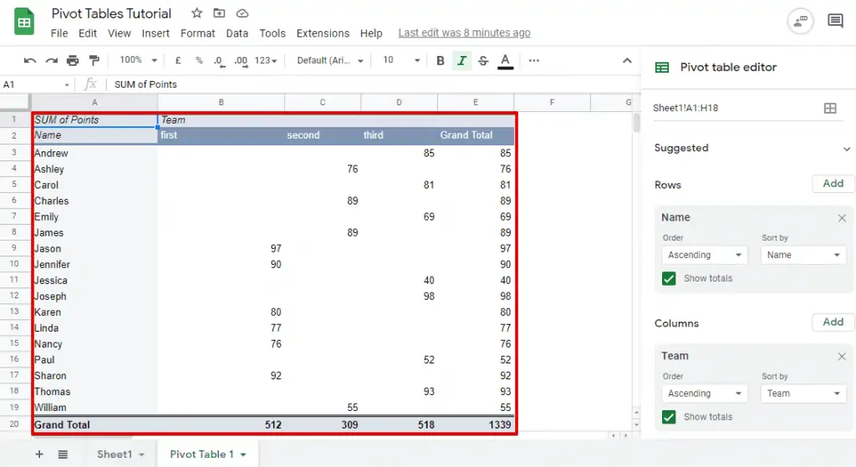
Task: Hide the menus with the up chevron
Action: [627, 60]
